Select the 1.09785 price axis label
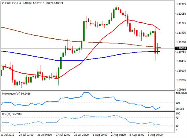Image resolution: width=187 pixels, height=138 pixels. (x=181, y=80)
